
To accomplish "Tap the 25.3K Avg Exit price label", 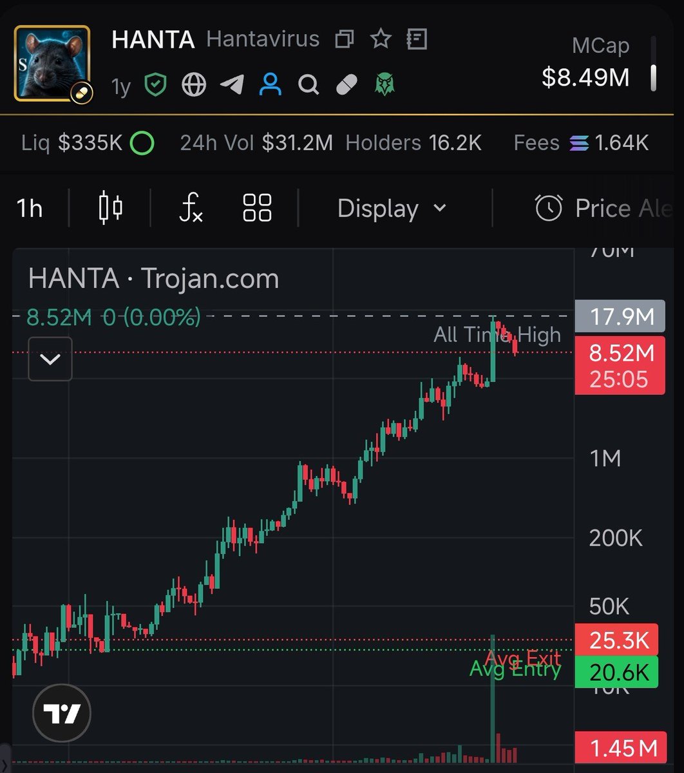I will click(616, 640).
